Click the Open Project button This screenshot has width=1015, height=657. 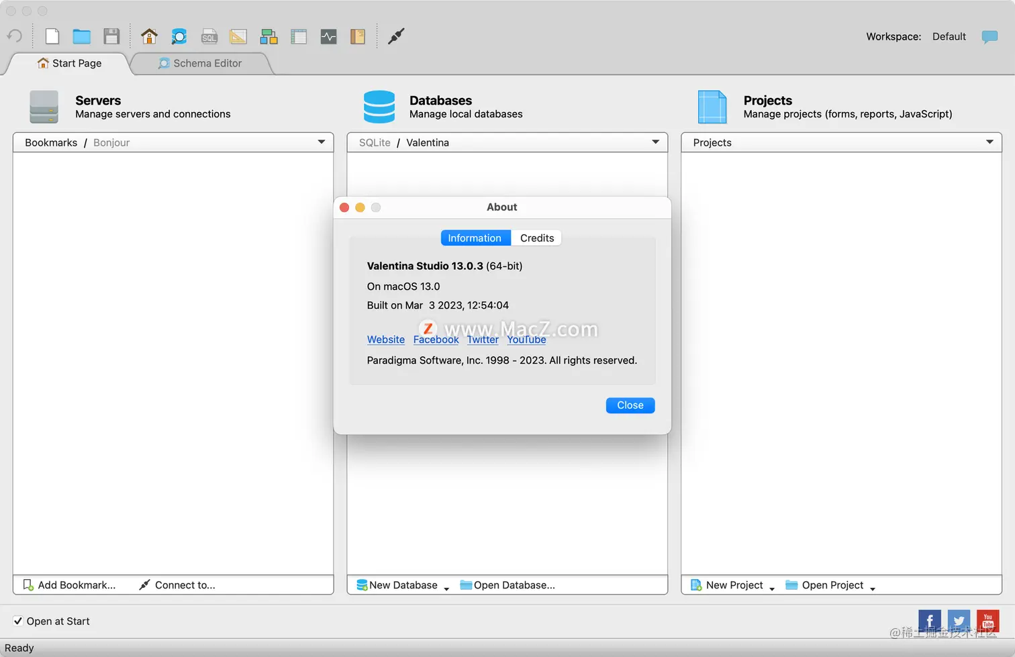point(824,585)
